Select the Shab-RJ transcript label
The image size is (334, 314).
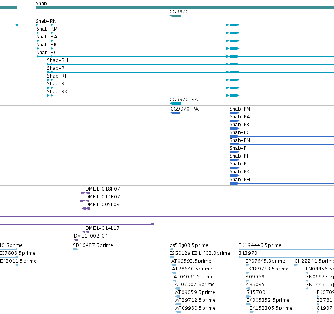click(x=57, y=76)
